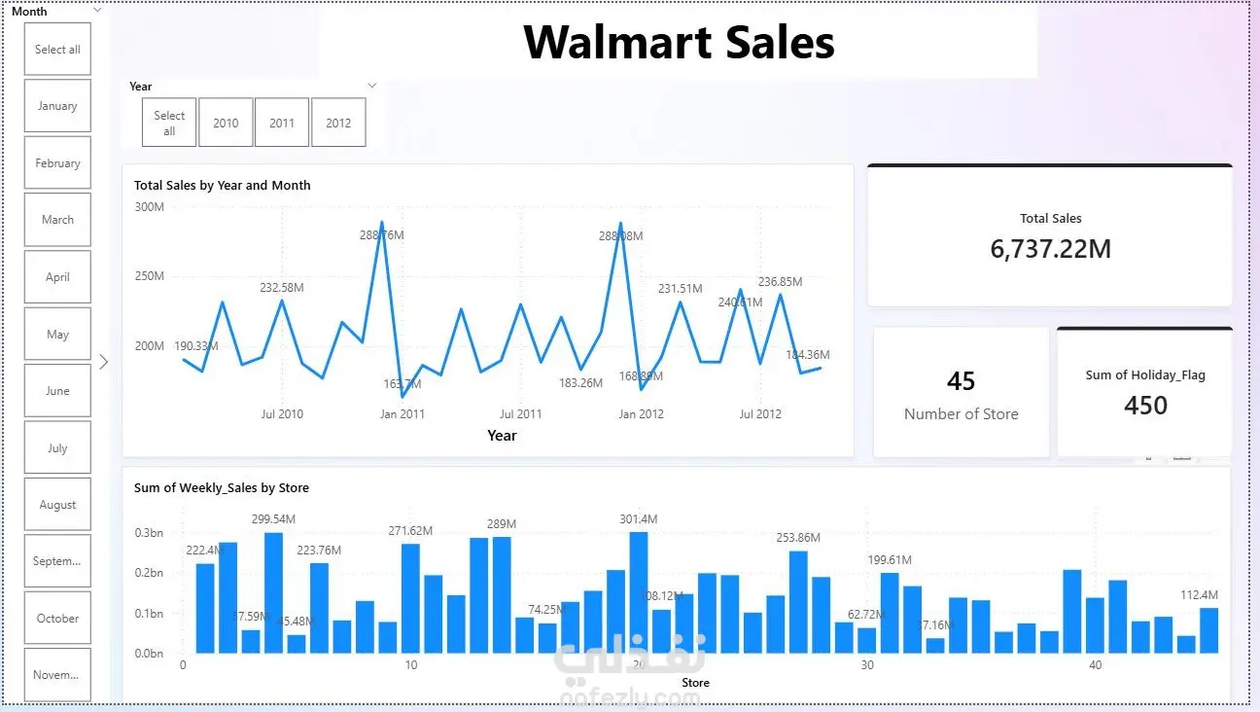Filter by the February month tile

(x=57, y=163)
